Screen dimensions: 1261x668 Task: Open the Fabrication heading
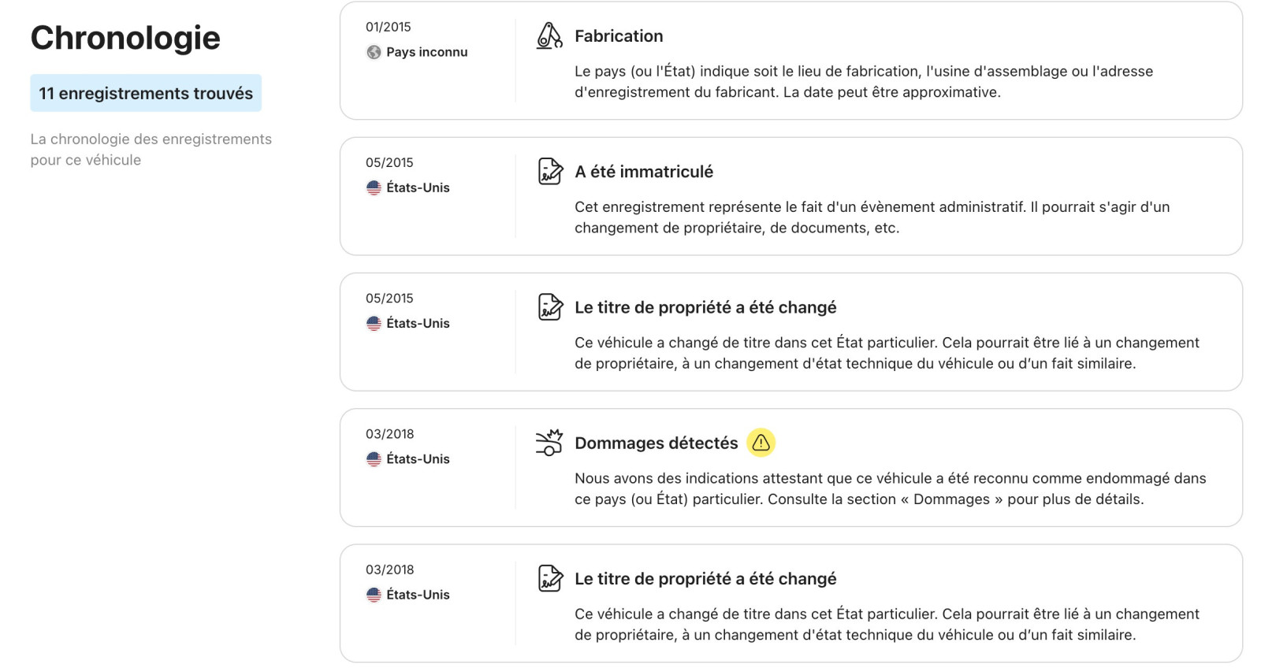(619, 36)
